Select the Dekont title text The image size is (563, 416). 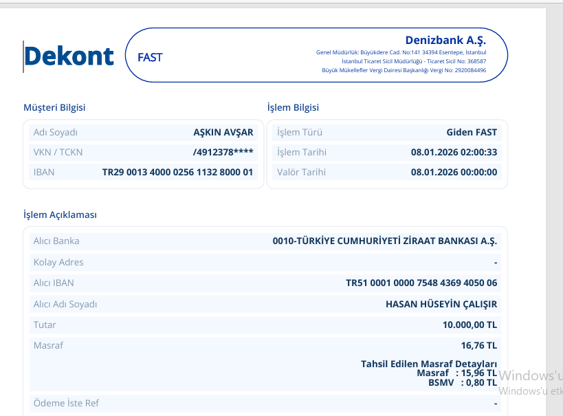tap(69, 56)
